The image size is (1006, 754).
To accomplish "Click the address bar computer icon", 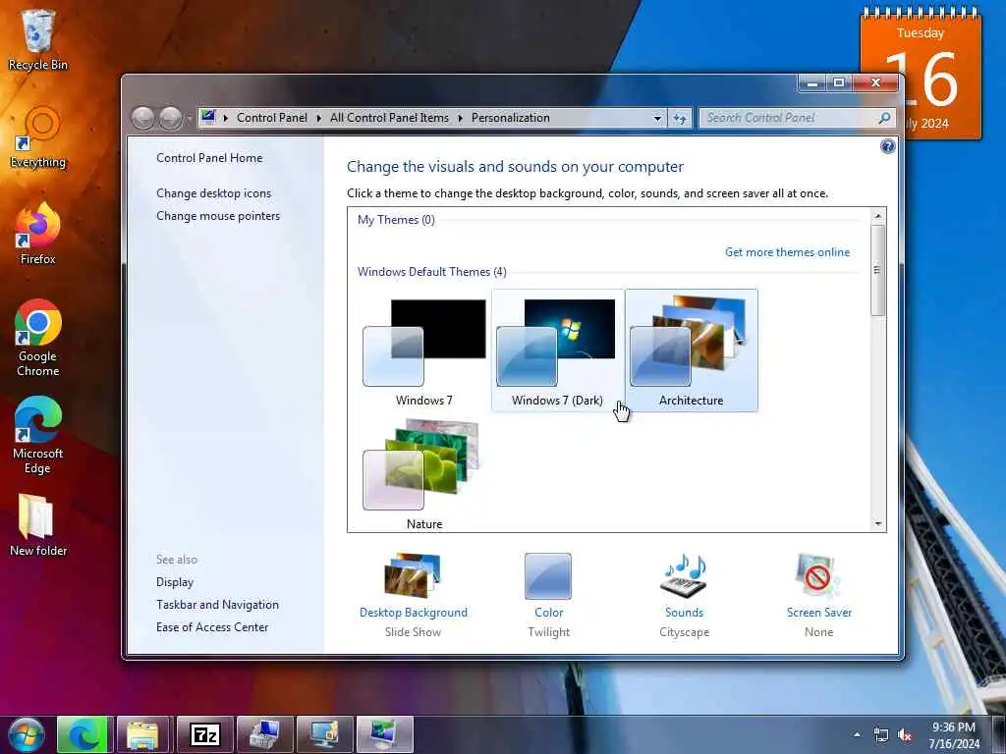I will coord(208,117).
